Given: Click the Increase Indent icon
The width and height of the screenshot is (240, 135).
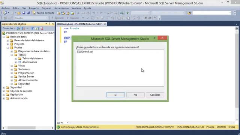Looking at the screenshot, I should pyautogui.click(x=150, y=18).
